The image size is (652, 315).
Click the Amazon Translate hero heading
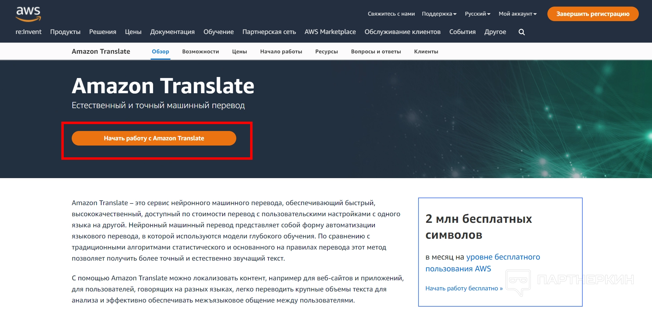point(163,86)
